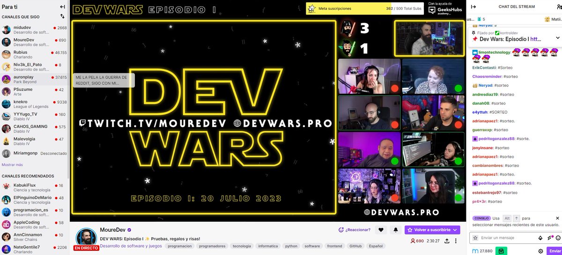562x255 pixels.
Task: Toggle the notifications bell icon
Action: pos(396,230)
